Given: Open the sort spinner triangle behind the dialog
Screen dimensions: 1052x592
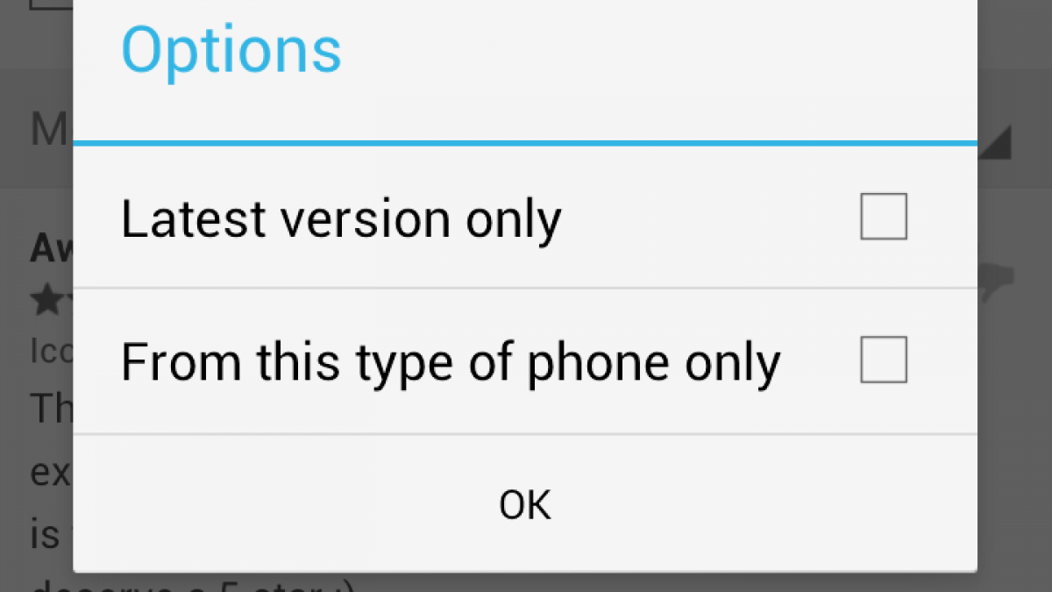Looking at the screenshot, I should pyautogui.click(x=995, y=143).
